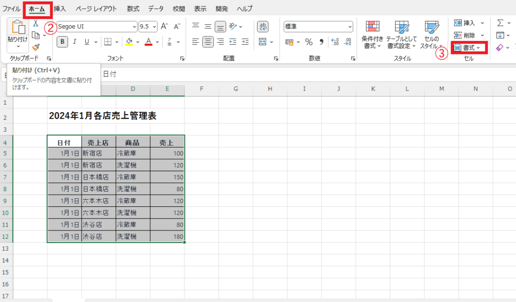Align text right
The height and width of the screenshot is (302, 516).
pyautogui.click(x=221, y=42)
